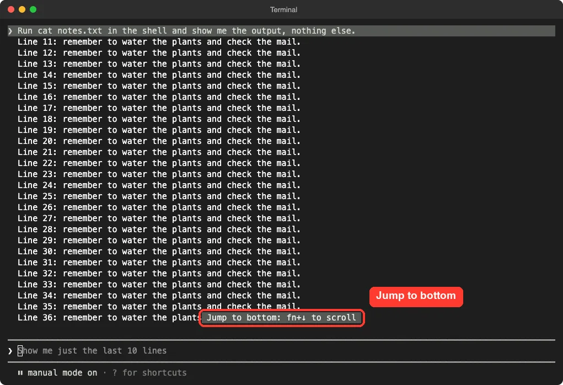Click the 'Line 36:' partially covered output row
This screenshot has height=385, width=563.
pyautogui.click(x=109, y=318)
